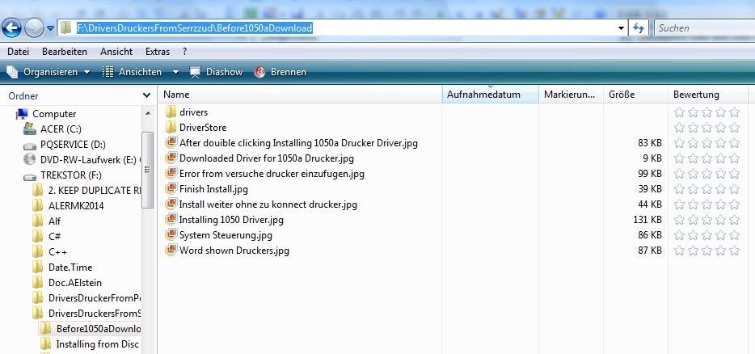Click the Ansichten toolbar button
The image size is (755, 354).
133,72
